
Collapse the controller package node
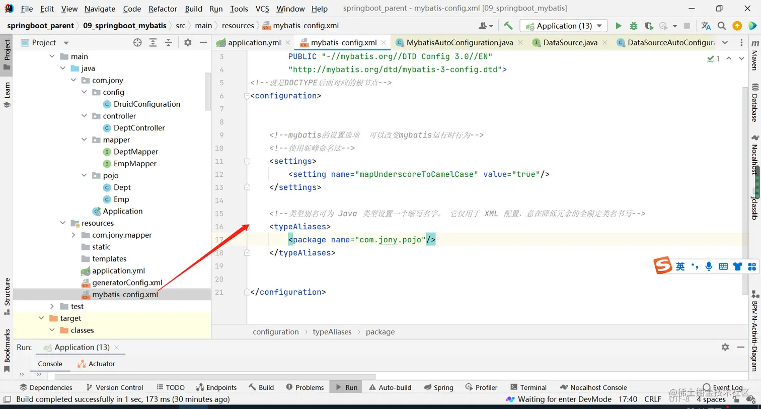coord(84,116)
